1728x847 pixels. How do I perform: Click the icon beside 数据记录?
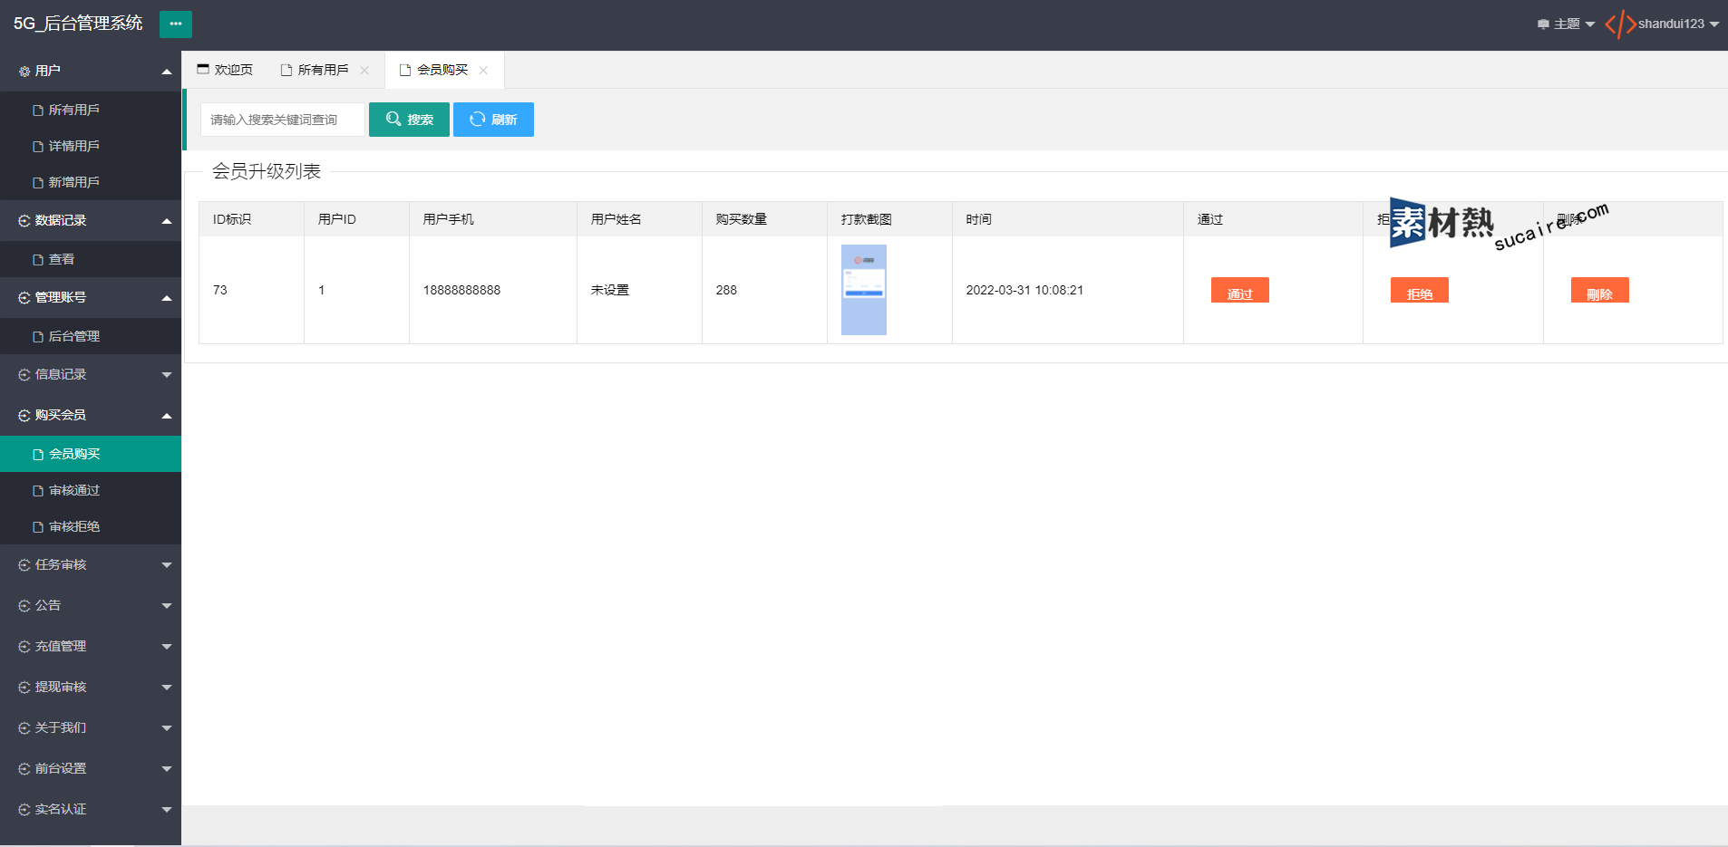[x=24, y=221]
